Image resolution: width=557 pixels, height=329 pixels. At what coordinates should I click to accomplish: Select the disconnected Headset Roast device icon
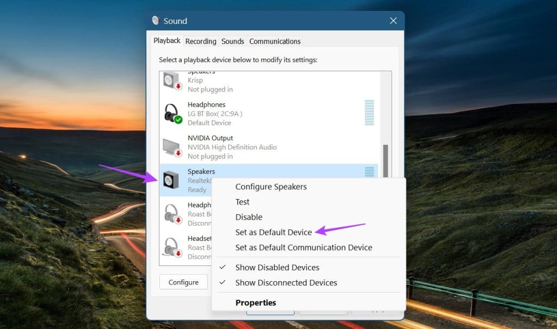pyautogui.click(x=172, y=247)
